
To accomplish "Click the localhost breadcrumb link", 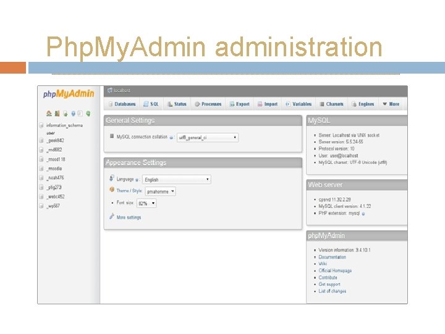I will [122, 90].
